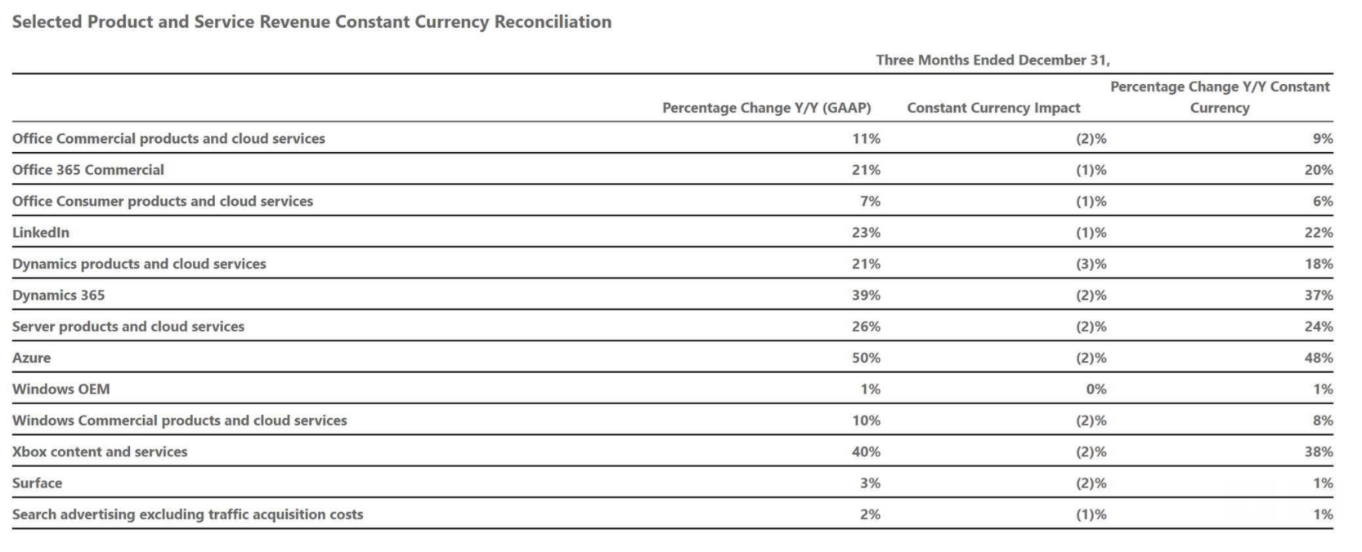
Task: Click the Xbox content and services label
Action: click(100, 452)
